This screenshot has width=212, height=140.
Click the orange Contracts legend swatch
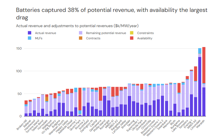81,38
